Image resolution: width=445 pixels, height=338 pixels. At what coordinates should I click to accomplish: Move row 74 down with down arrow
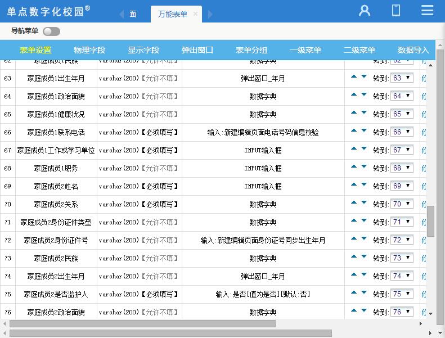click(364, 275)
